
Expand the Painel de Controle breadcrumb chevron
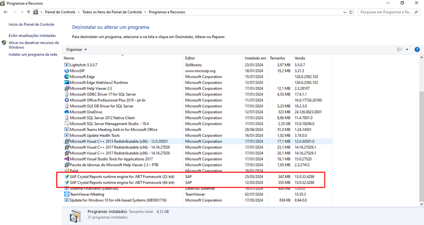[x=79, y=12]
